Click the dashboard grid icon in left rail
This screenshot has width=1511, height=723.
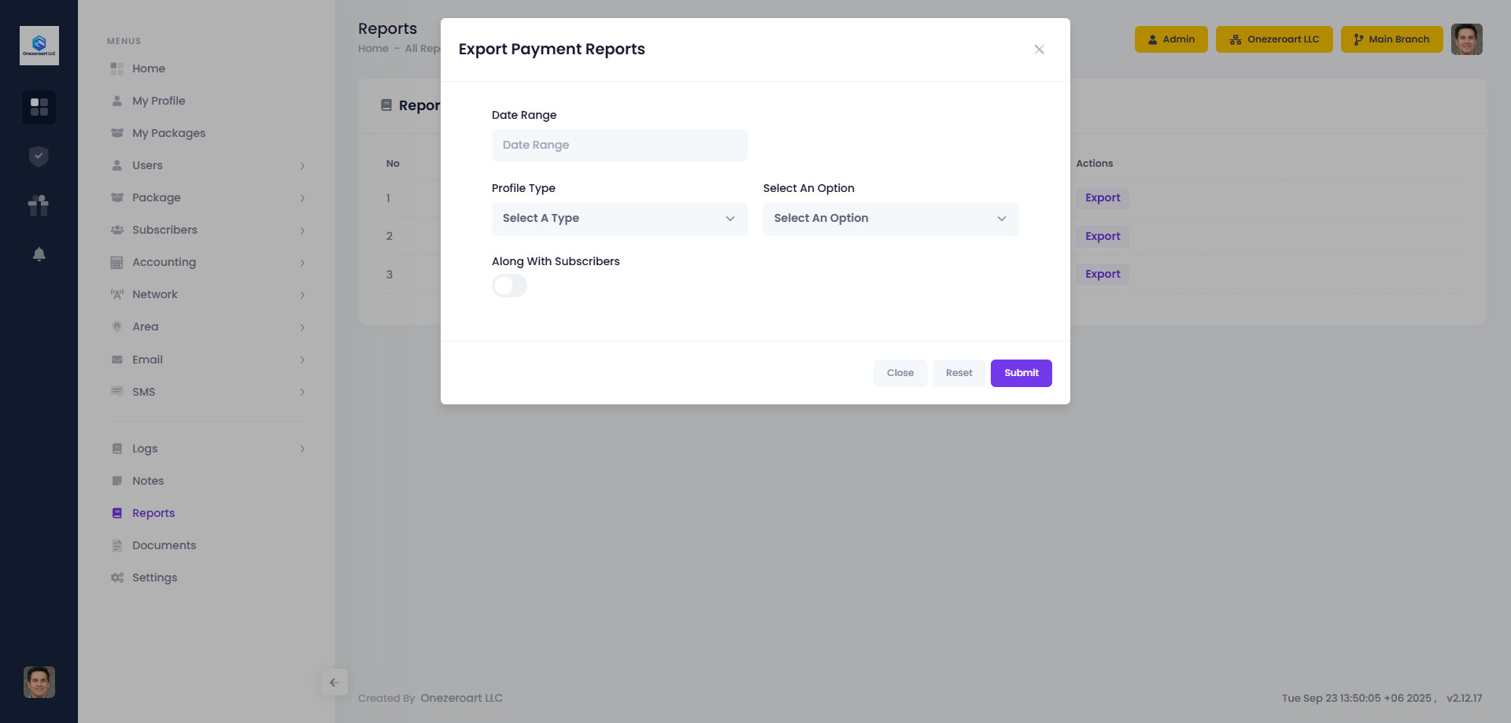click(x=39, y=107)
